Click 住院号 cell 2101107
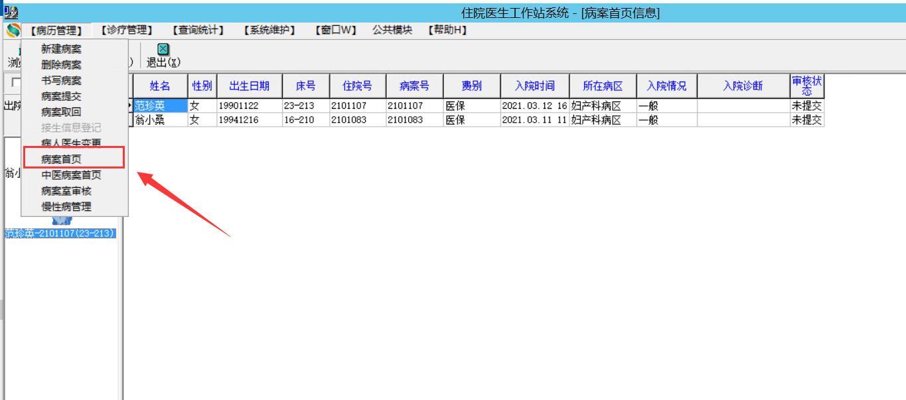The width and height of the screenshot is (906, 400). tap(357, 106)
